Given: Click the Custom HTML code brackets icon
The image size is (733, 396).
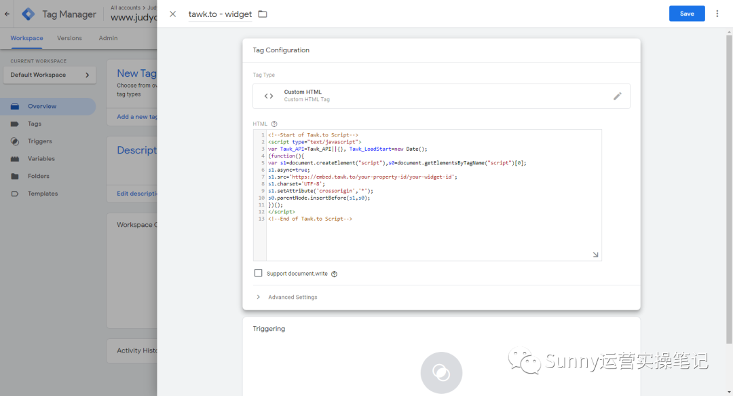Looking at the screenshot, I should 269,96.
